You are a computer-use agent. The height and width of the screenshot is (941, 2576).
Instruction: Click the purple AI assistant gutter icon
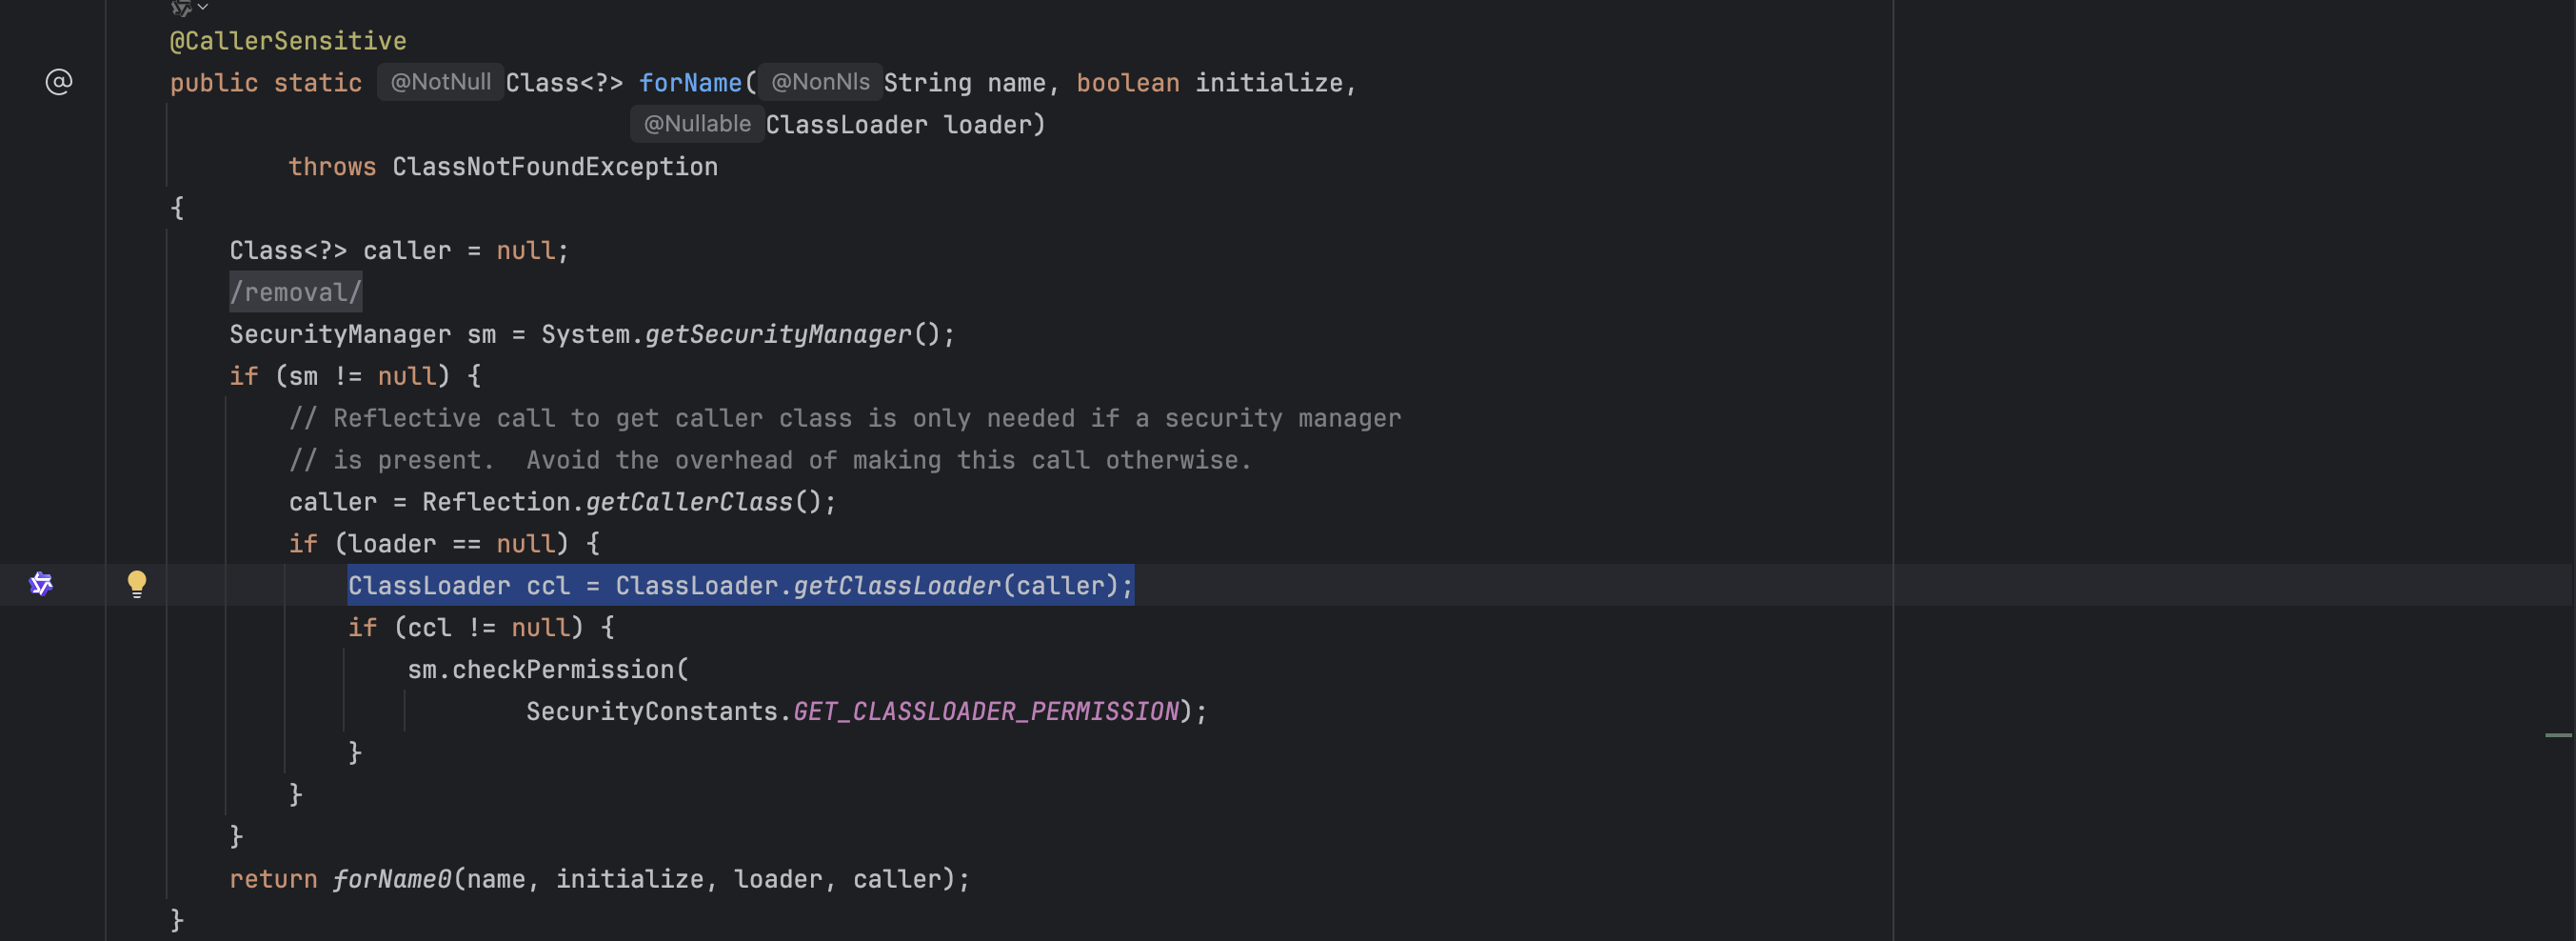point(41,584)
